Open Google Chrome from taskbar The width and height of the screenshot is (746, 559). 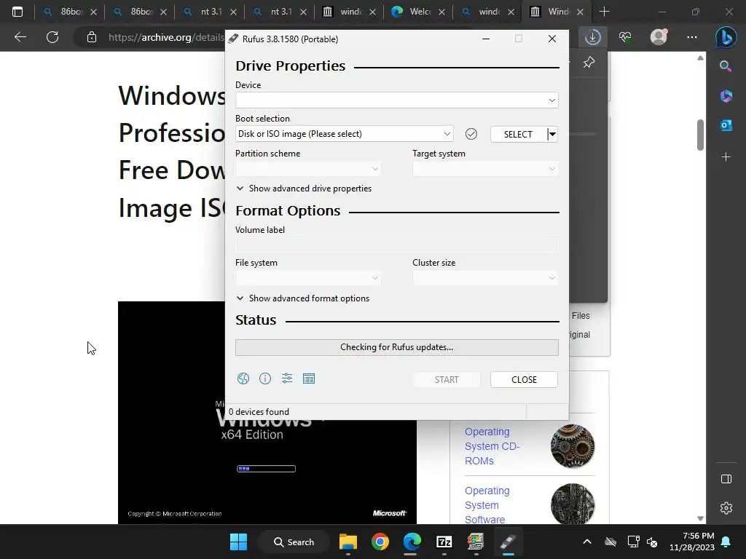pyautogui.click(x=380, y=542)
